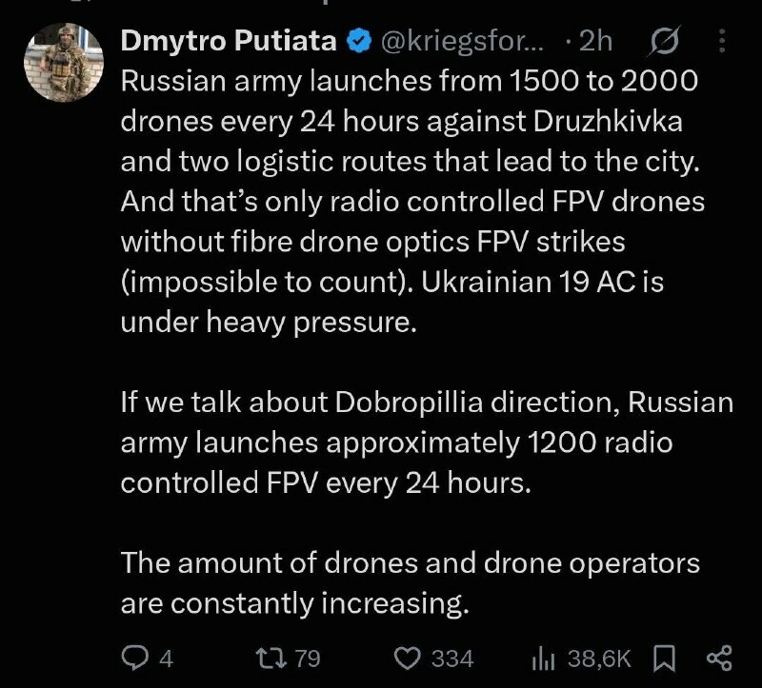Click the reply speech bubble icon

134,659
